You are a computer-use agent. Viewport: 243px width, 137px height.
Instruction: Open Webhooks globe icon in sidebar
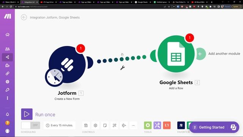[x=8, y=82]
